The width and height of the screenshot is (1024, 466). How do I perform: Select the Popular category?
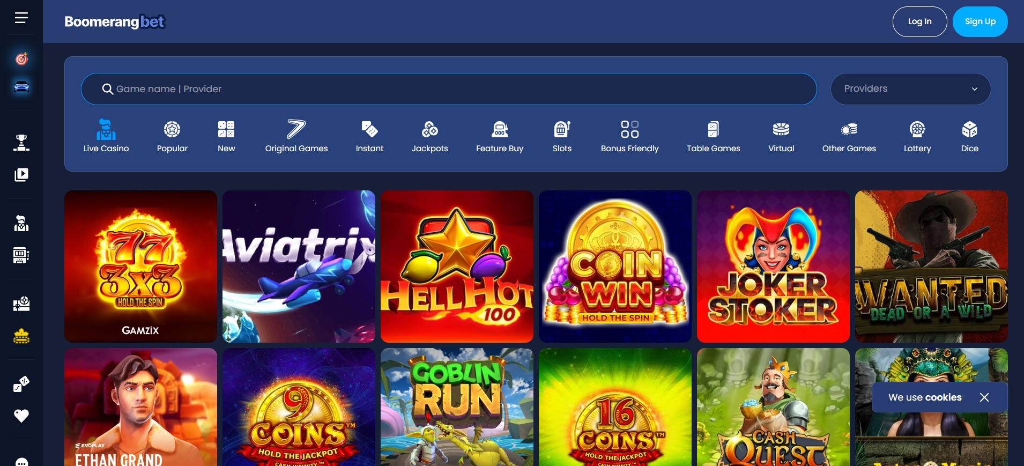[172, 136]
